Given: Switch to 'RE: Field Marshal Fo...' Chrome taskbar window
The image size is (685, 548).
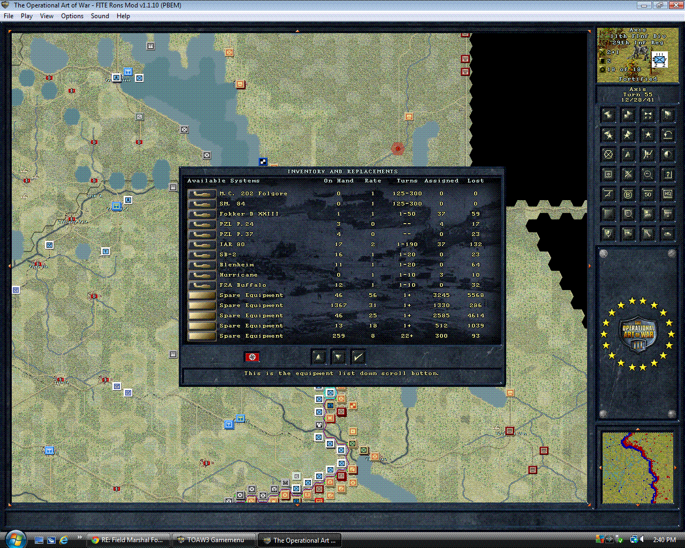Looking at the screenshot, I should pyautogui.click(x=129, y=540).
